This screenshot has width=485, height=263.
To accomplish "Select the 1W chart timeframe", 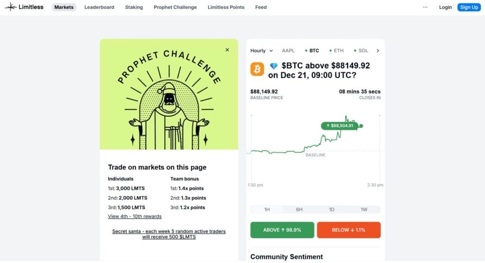I will [364, 209].
